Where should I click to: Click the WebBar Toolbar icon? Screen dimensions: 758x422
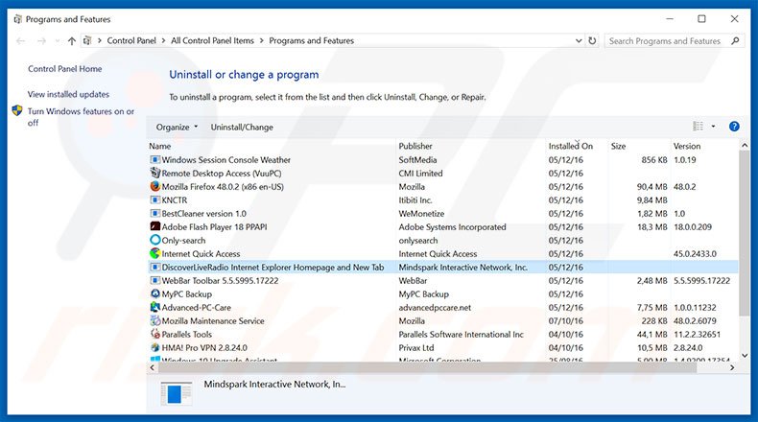tap(155, 280)
